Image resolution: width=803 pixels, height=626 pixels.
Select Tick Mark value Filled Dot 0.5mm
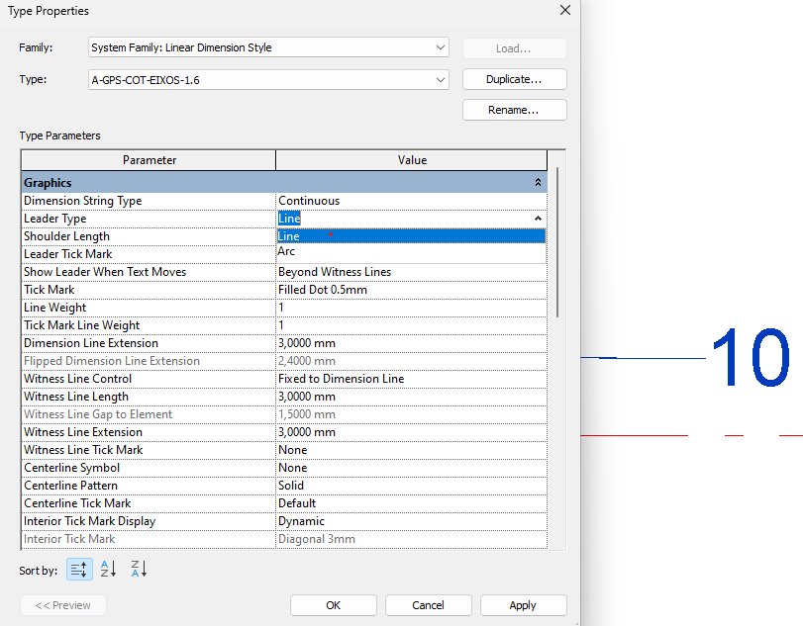pos(411,290)
